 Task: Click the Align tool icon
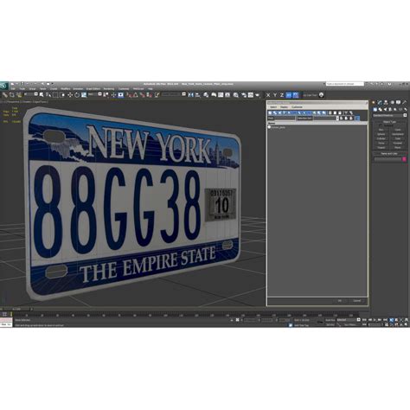[197, 94]
